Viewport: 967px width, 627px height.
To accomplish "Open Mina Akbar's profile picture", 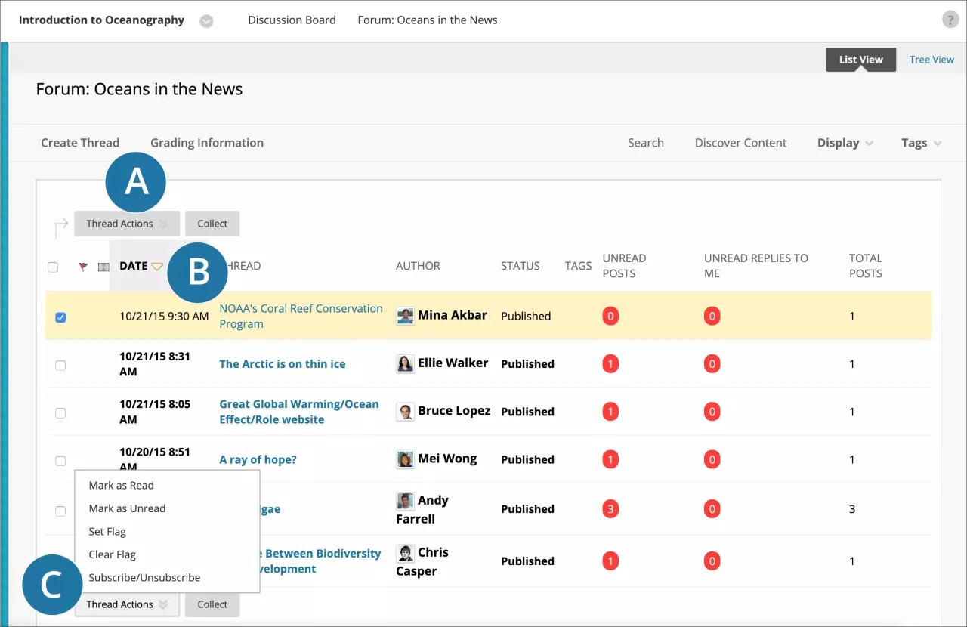I will click(x=403, y=316).
